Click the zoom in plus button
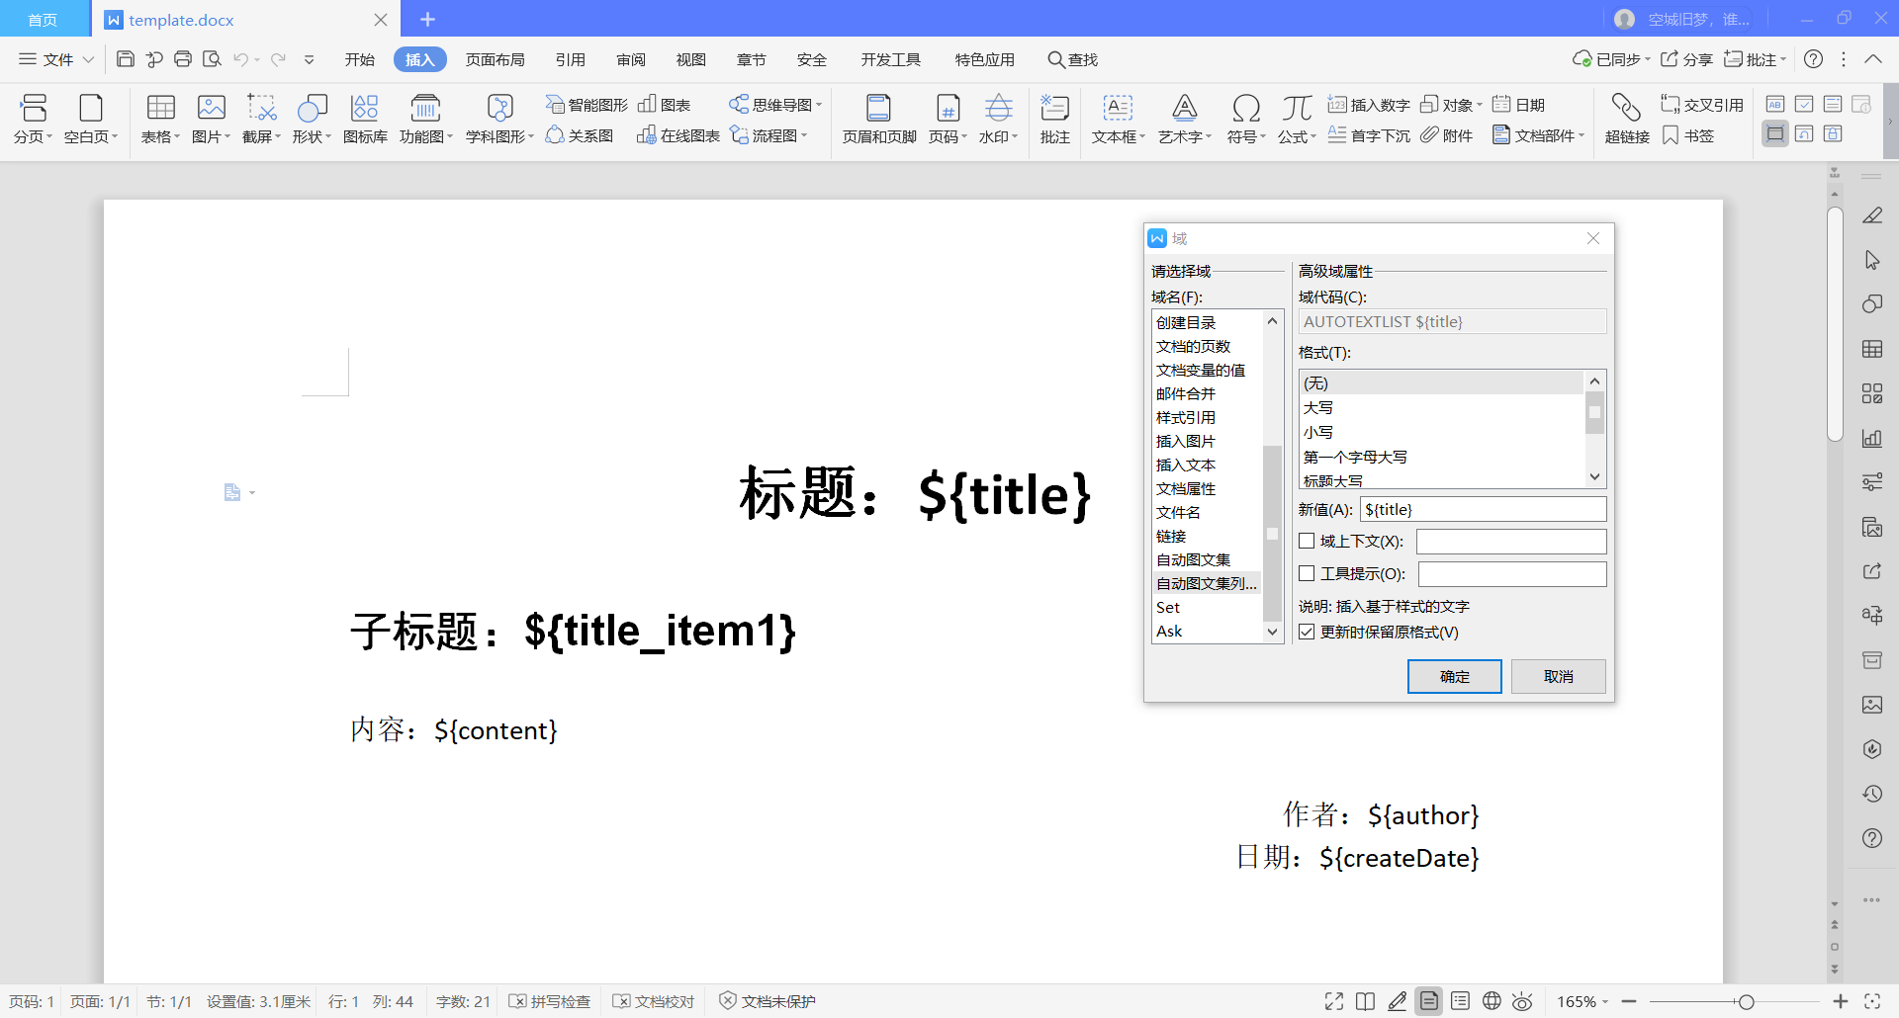Viewport: 1899px width, 1018px height. tap(1840, 1001)
